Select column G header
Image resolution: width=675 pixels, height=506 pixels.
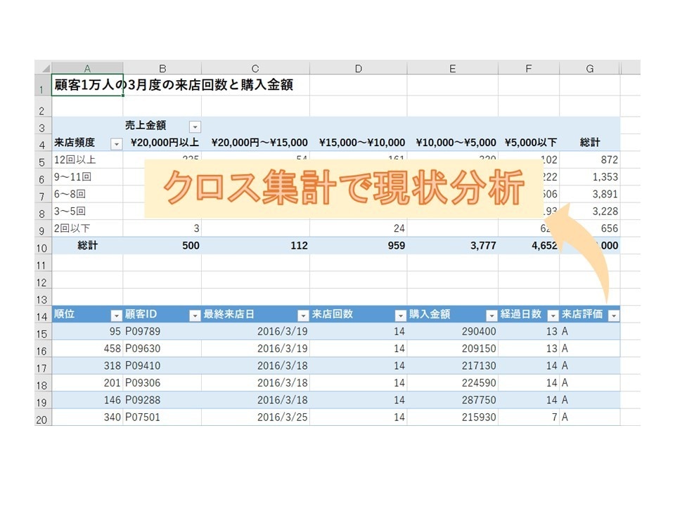[x=590, y=68]
